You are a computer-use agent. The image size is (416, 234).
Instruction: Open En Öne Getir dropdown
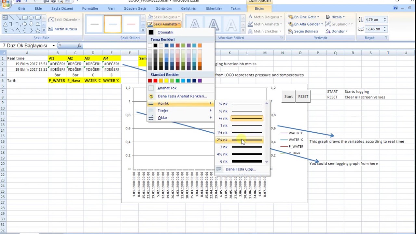point(305,17)
